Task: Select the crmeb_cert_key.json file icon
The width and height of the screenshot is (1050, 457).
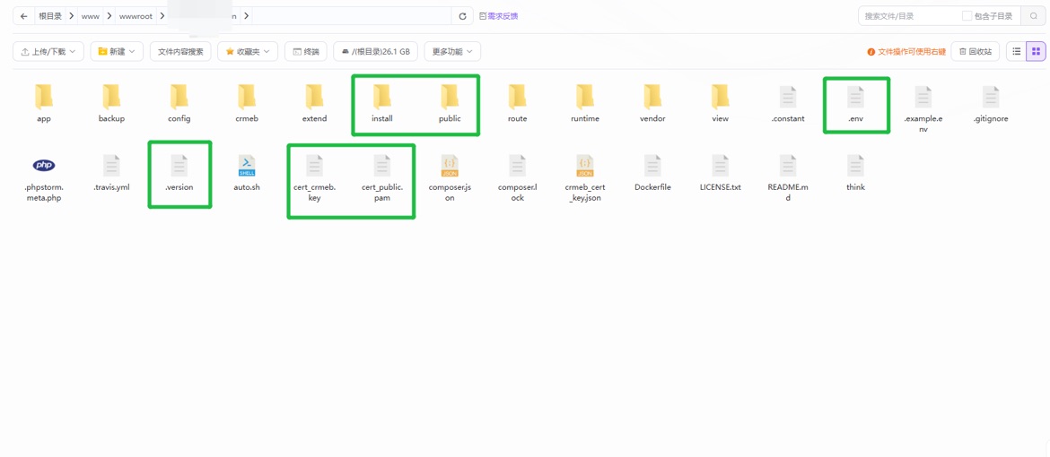Action: (584, 165)
